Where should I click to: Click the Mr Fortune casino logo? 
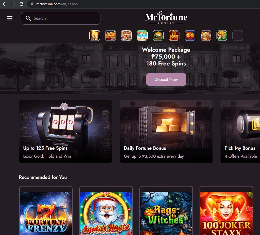166,18
